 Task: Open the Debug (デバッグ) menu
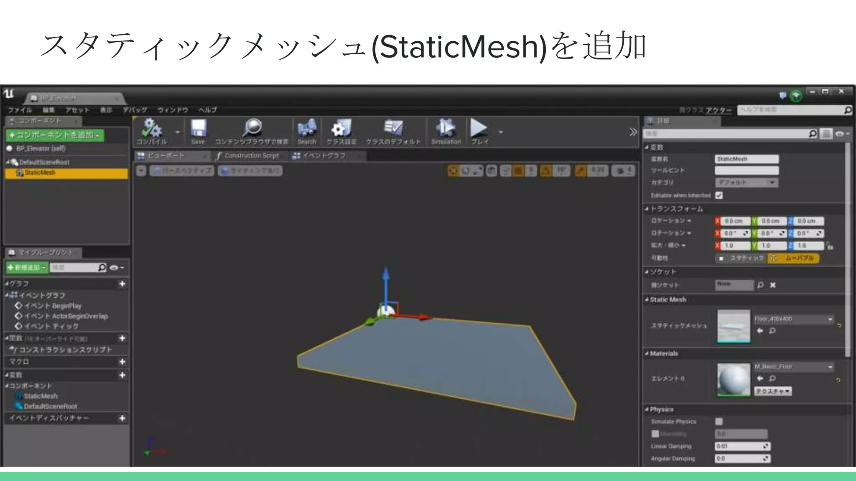coord(135,110)
